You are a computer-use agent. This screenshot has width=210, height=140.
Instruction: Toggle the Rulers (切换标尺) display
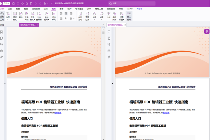(x=54, y=16)
